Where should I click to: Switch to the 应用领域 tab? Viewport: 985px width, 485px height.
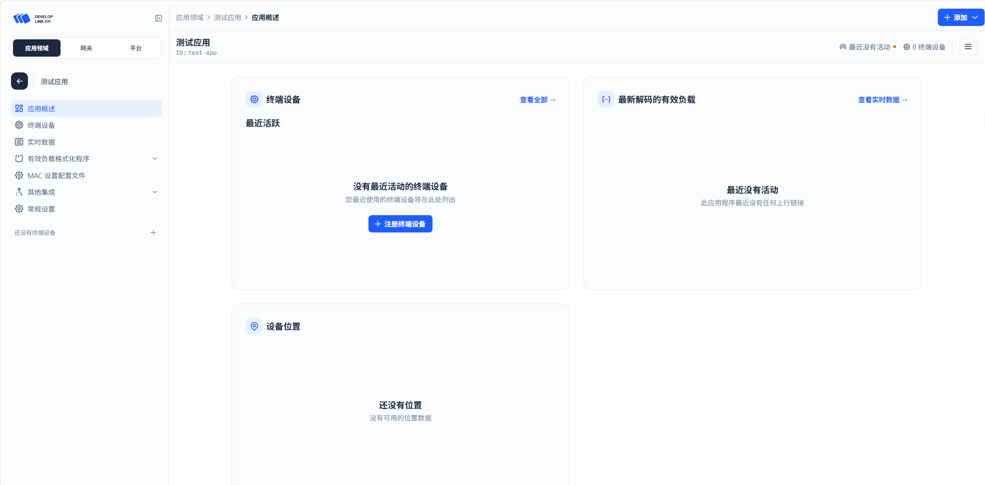click(x=37, y=48)
